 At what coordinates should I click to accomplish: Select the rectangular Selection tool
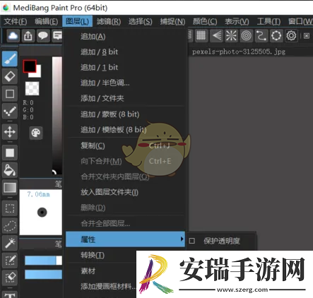[x=10, y=208]
